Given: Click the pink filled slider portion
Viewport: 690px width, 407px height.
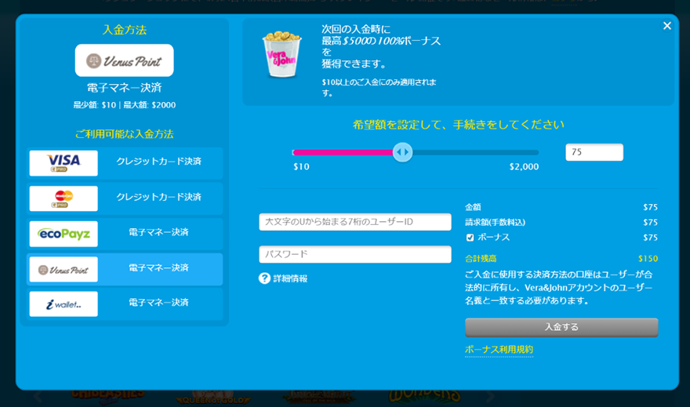Looking at the screenshot, I should coord(343,152).
